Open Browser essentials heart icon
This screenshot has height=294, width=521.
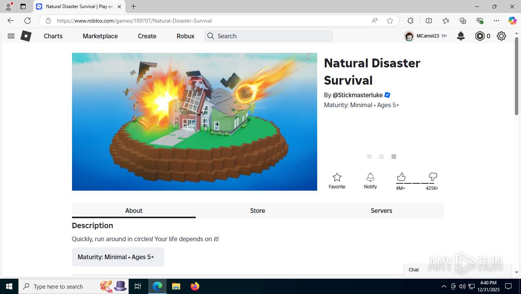point(480,21)
